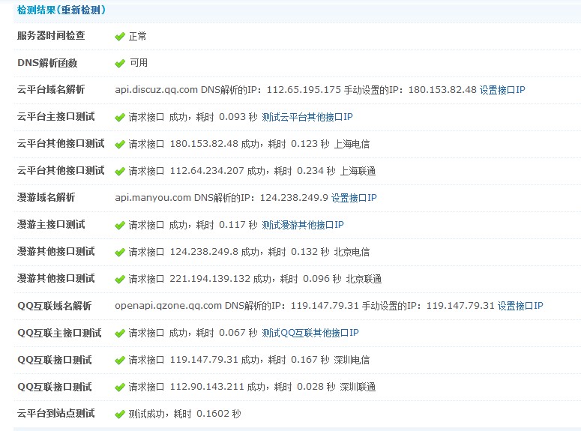Click the 上海联通 location text
The height and width of the screenshot is (431, 581).
[x=358, y=171]
